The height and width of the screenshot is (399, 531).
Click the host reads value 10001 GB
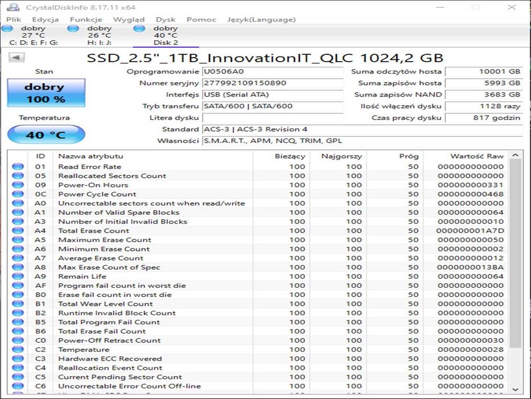click(484, 72)
